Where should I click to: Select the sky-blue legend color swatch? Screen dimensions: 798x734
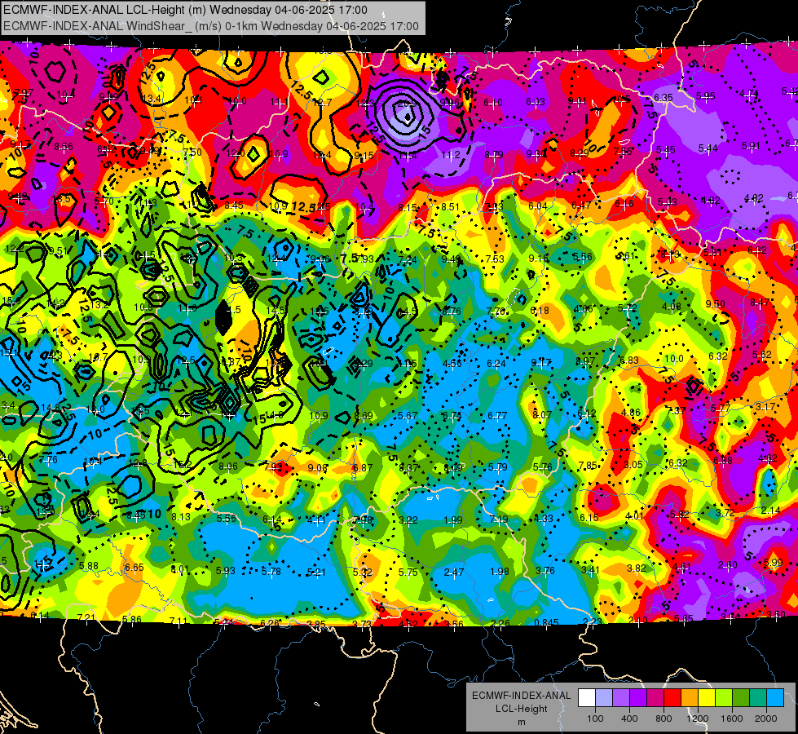pyautogui.click(x=775, y=698)
